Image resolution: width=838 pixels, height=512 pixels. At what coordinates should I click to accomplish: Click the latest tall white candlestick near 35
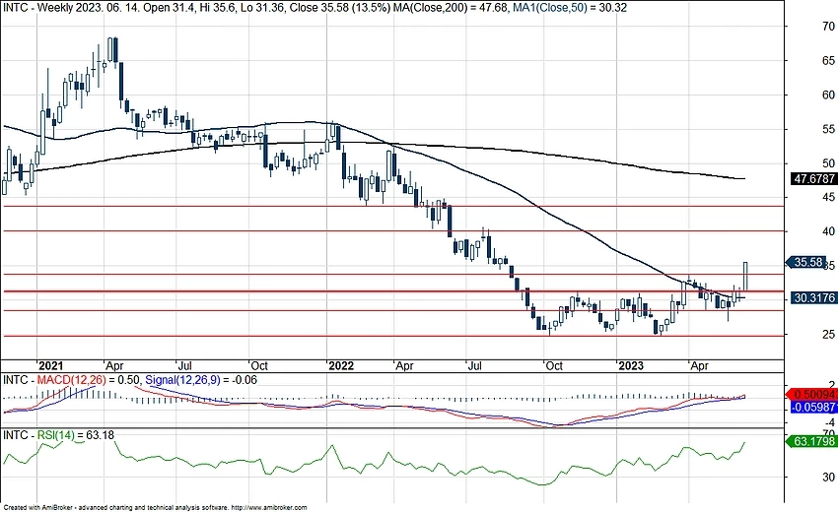[745, 277]
